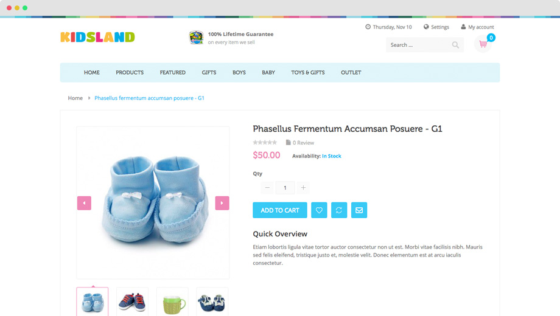This screenshot has width=560, height=316.
Task: Show the previous product image arrow
Action: coord(84,203)
